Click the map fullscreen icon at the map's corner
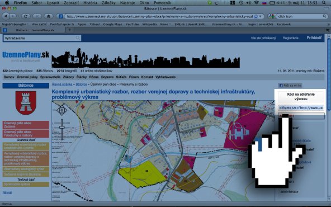The image size is (331, 207). (x=272, y=102)
